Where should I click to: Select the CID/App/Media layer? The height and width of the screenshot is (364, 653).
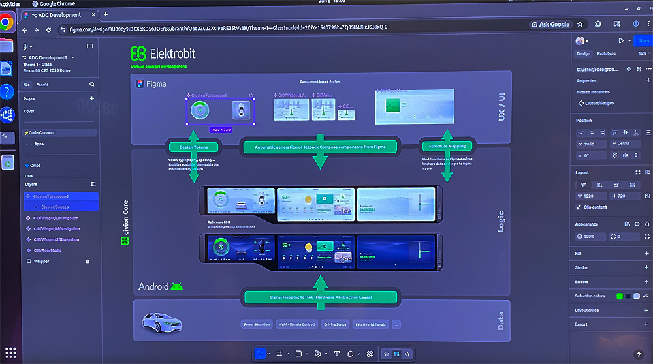click(x=50, y=250)
